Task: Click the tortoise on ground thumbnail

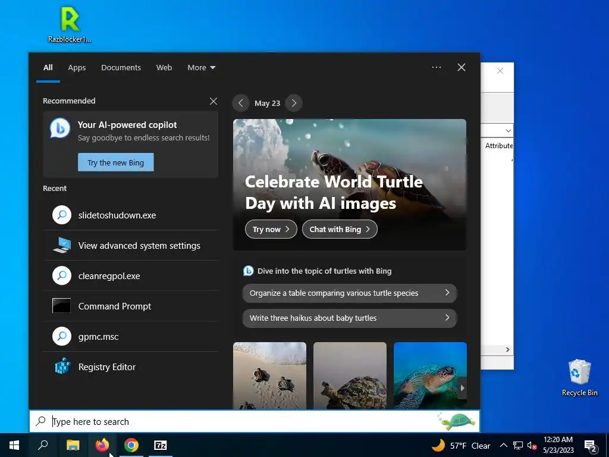Action: [350, 375]
